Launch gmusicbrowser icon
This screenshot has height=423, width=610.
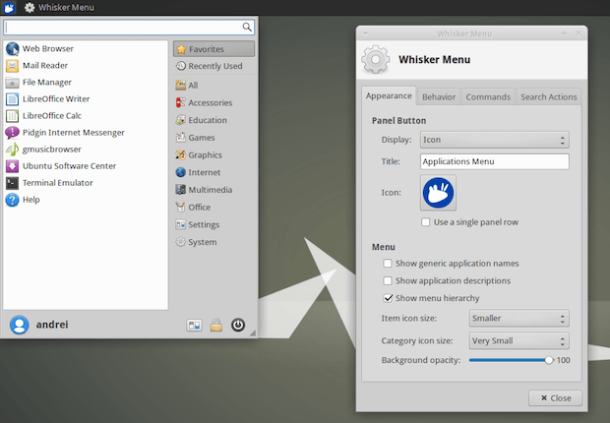12,150
